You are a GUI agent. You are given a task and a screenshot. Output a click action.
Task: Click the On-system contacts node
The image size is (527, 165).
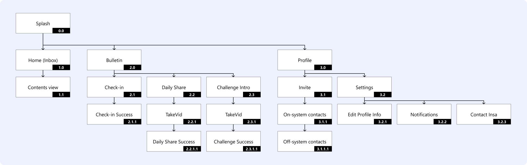(305, 114)
